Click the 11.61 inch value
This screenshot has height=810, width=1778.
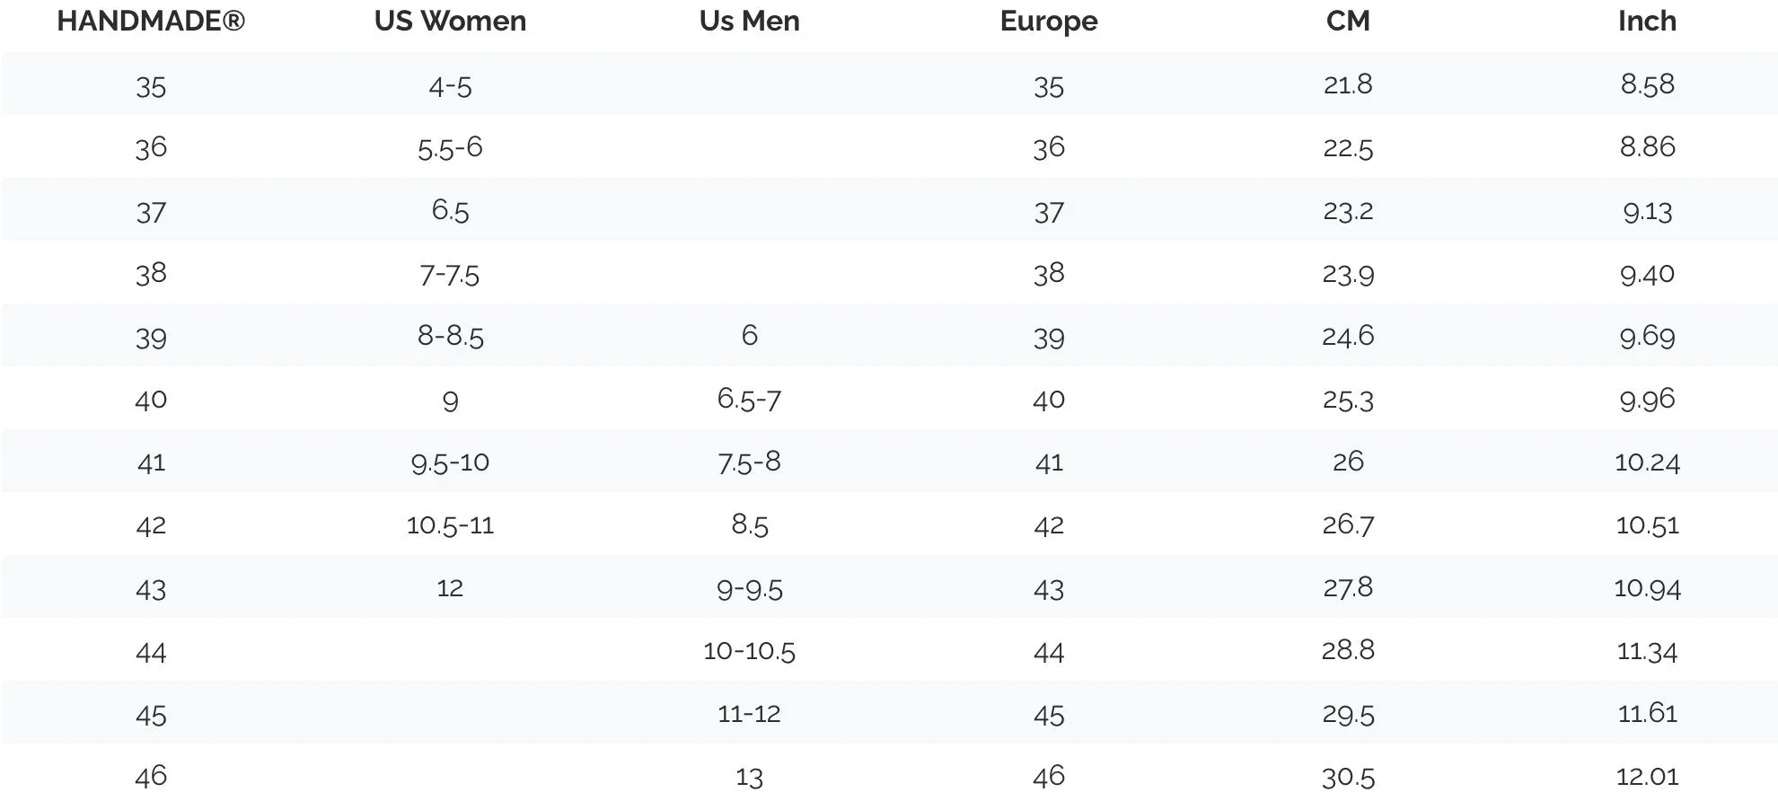(1647, 713)
